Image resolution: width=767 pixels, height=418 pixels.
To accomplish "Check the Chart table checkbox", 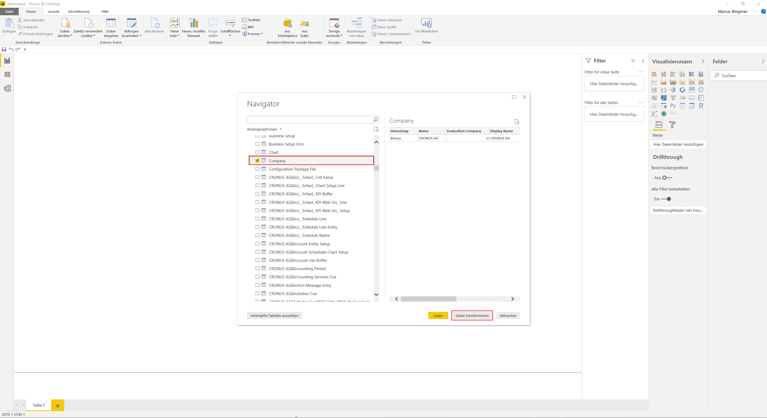I will (257, 152).
